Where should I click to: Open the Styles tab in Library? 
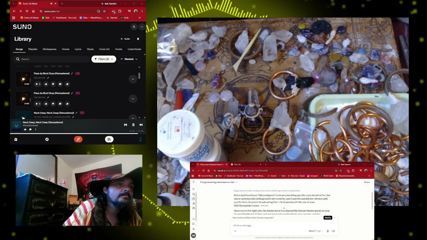[90, 49]
